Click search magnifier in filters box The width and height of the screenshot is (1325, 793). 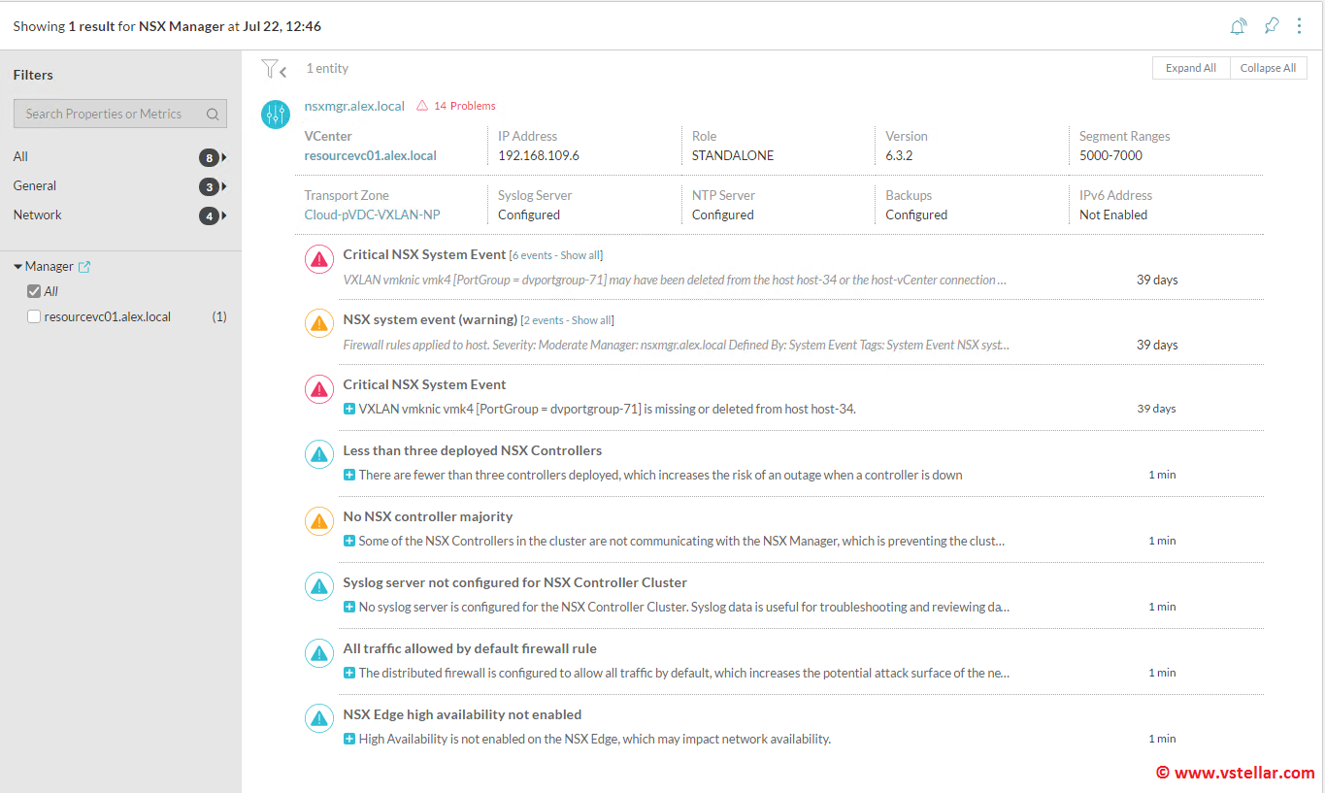213,115
